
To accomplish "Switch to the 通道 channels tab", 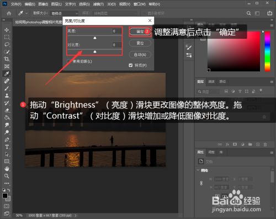I will pos(211,81).
